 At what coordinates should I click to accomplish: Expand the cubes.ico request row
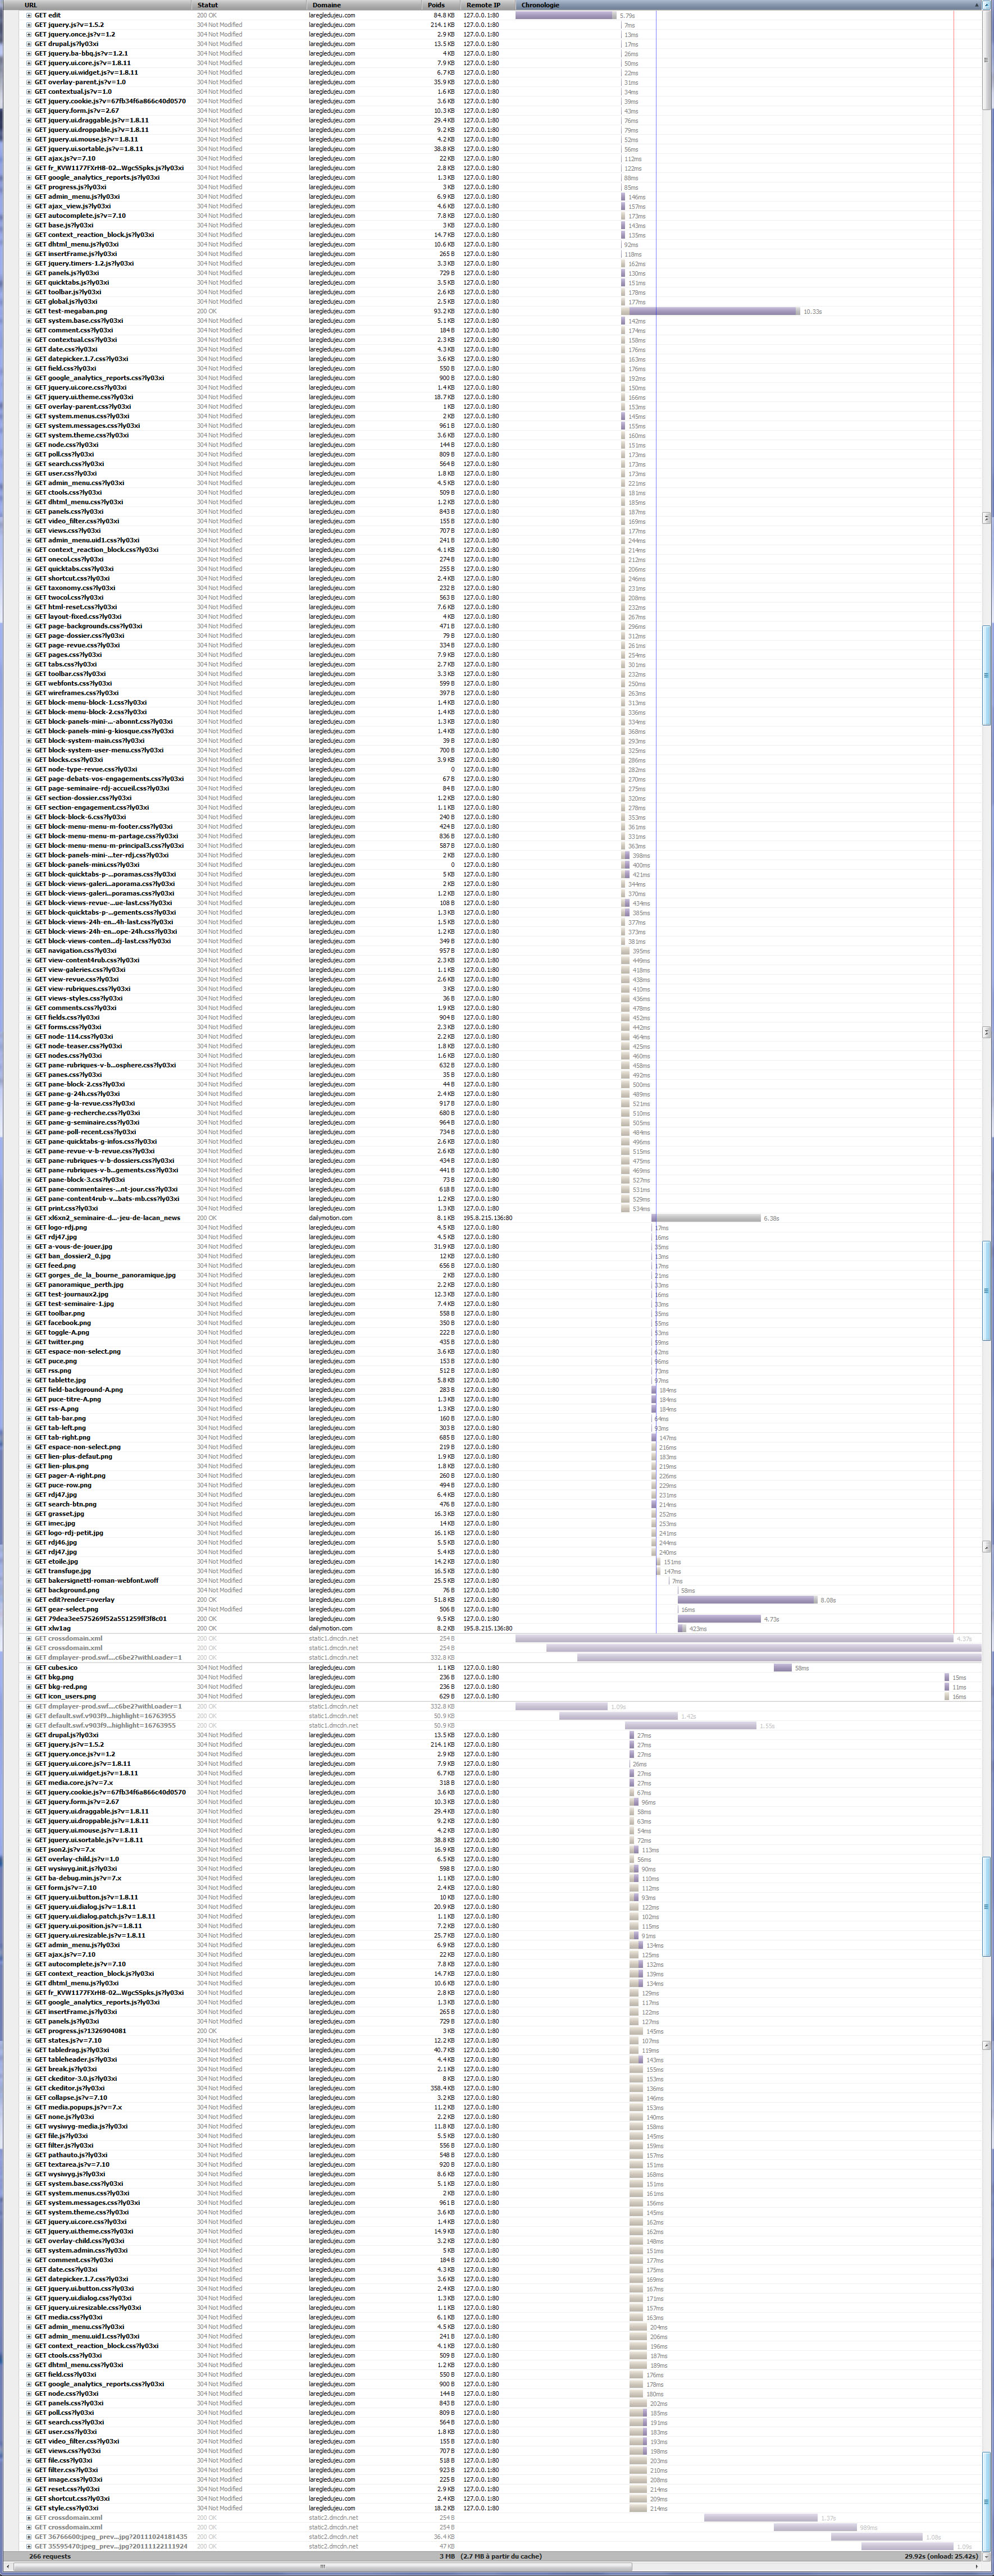click(x=28, y=1667)
